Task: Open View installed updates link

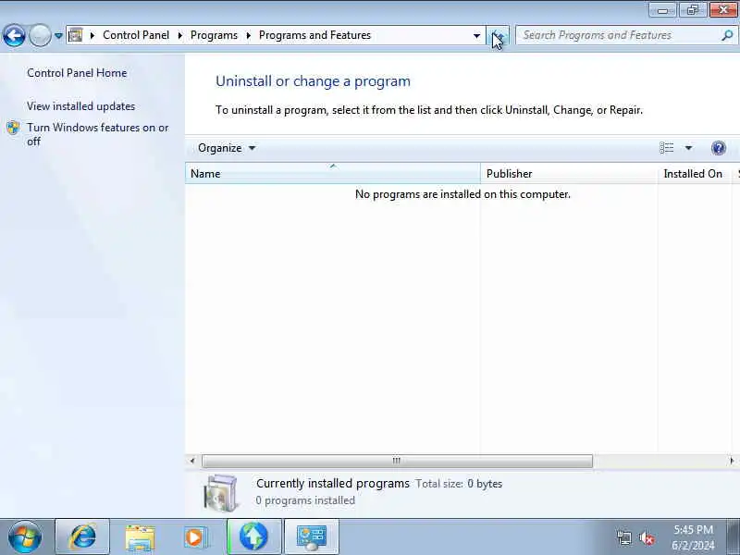Action: click(80, 106)
